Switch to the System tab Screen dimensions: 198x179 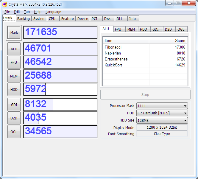(x=39, y=18)
